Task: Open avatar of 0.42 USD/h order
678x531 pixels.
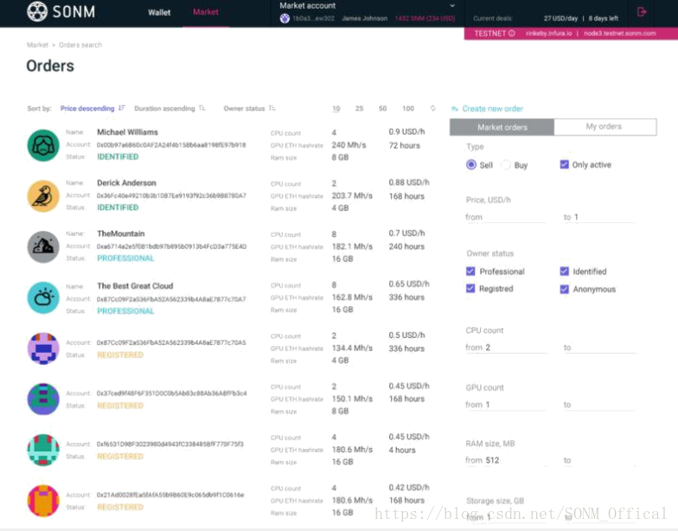Action: coord(43,501)
